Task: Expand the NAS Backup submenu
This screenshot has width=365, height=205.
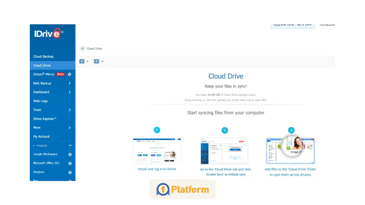Action: [x=69, y=83]
